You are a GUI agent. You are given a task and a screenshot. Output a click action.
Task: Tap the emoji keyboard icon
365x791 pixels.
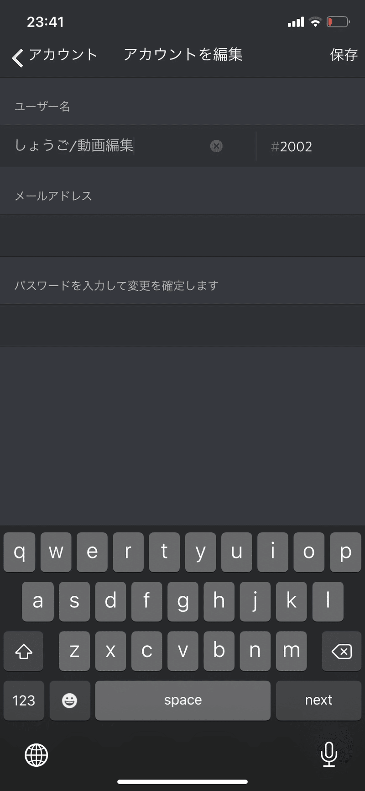click(69, 701)
